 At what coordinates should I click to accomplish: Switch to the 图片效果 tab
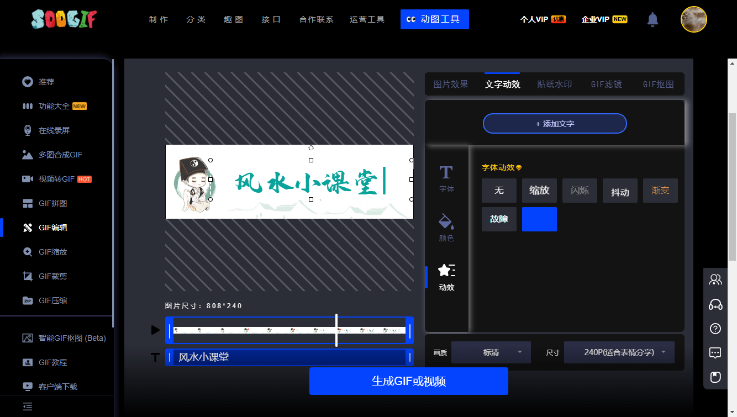[451, 85]
